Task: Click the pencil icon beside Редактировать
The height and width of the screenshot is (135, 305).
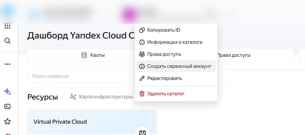Action: [142, 78]
